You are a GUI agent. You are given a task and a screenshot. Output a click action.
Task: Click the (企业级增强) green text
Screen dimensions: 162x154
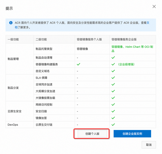coord(126,64)
